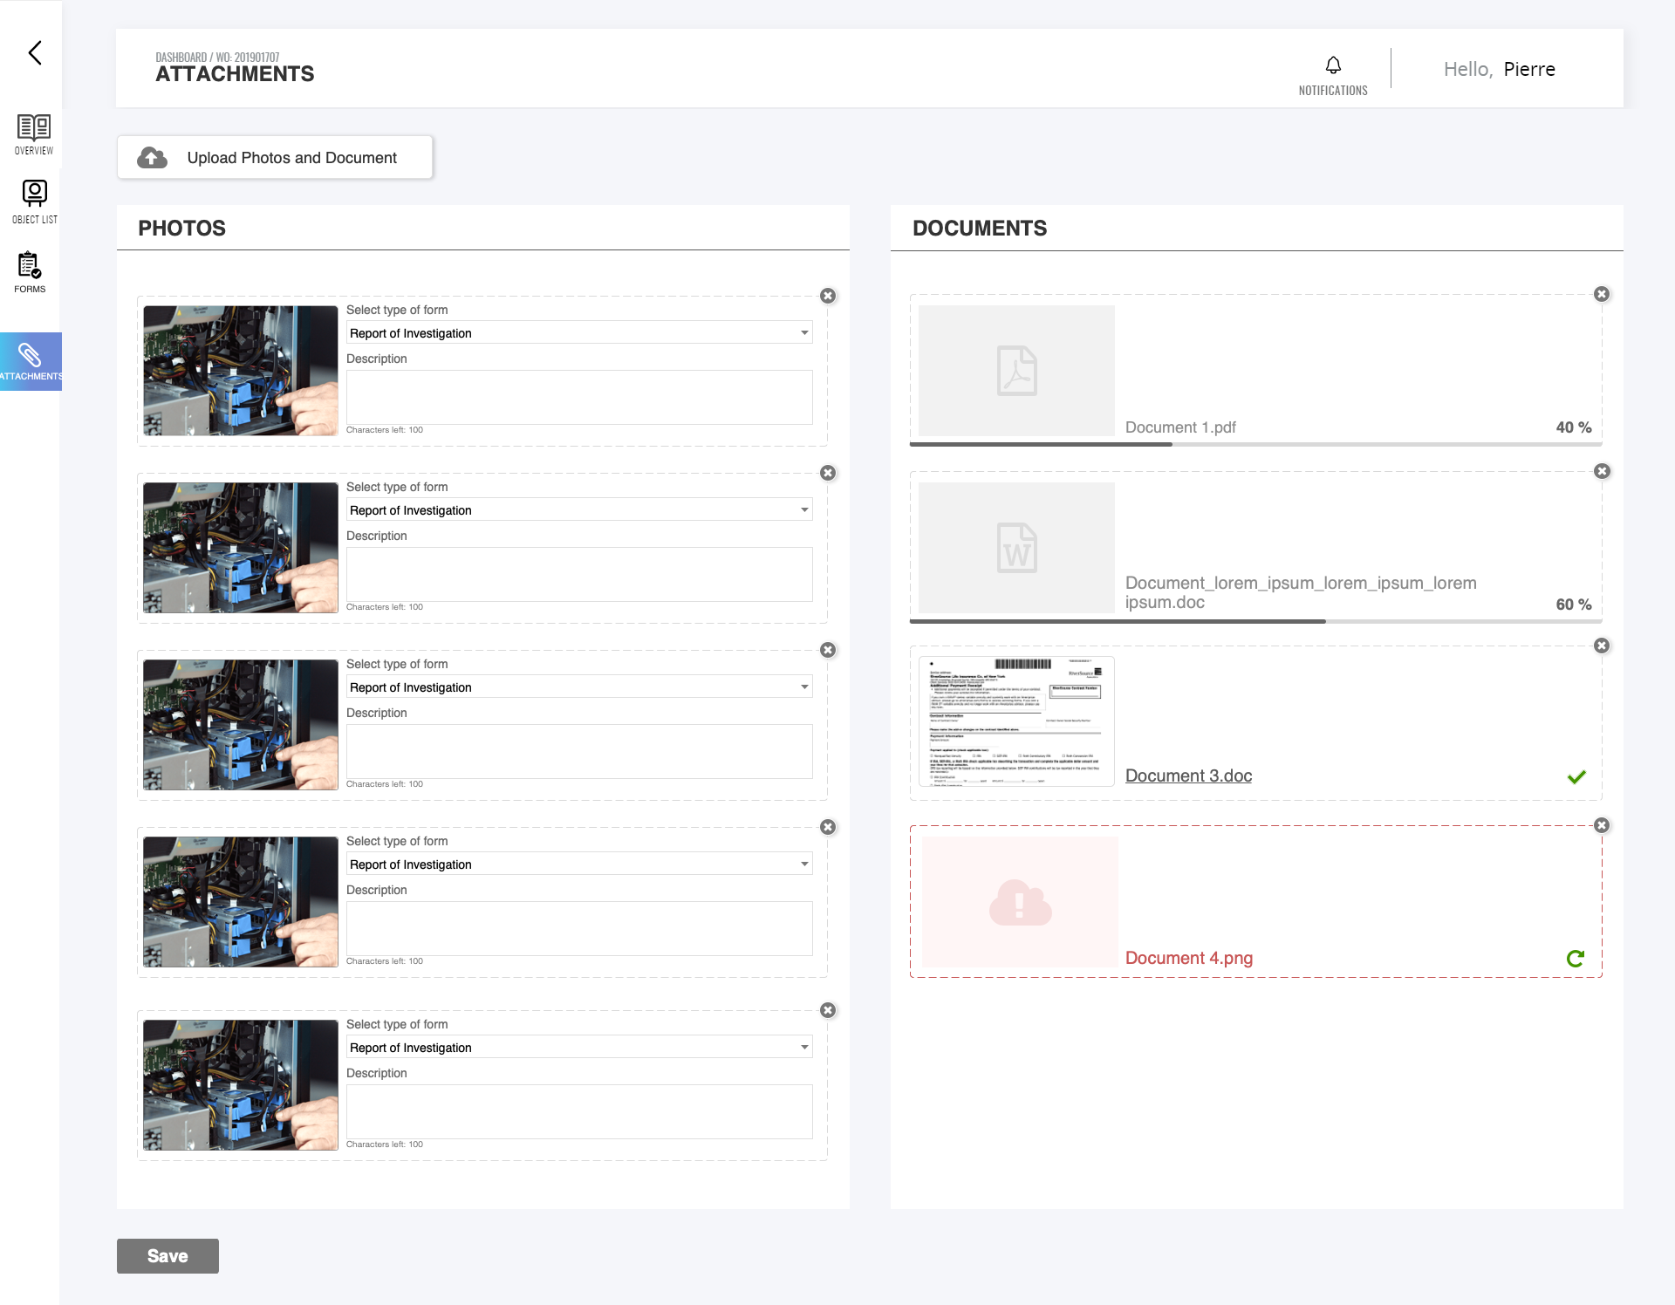Open the Document 3.doc link
Screen dimensions: 1675x1305
(x=1188, y=775)
